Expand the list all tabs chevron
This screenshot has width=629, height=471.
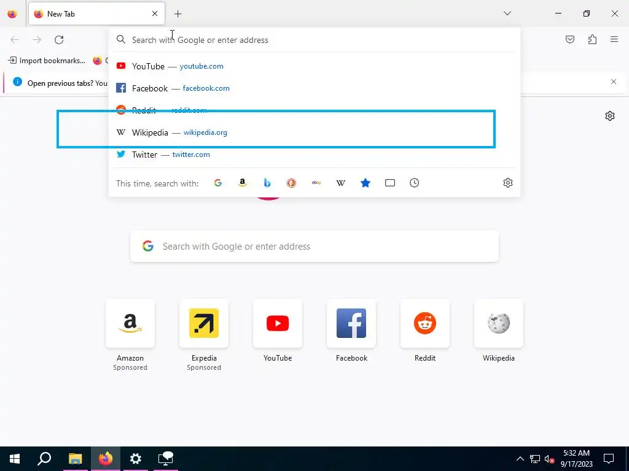(507, 13)
